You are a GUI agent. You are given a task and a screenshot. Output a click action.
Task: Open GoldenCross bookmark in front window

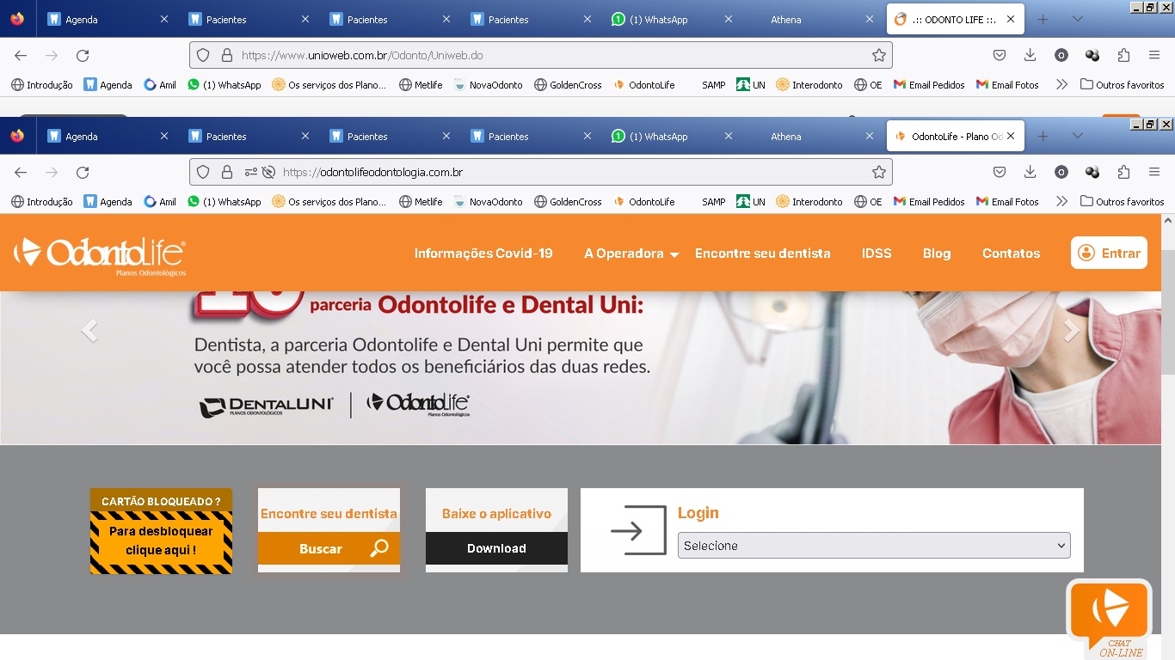[568, 202]
